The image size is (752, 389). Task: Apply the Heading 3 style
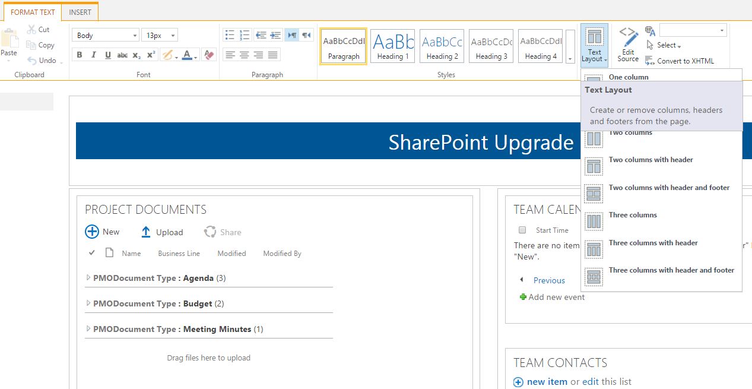[x=491, y=46]
